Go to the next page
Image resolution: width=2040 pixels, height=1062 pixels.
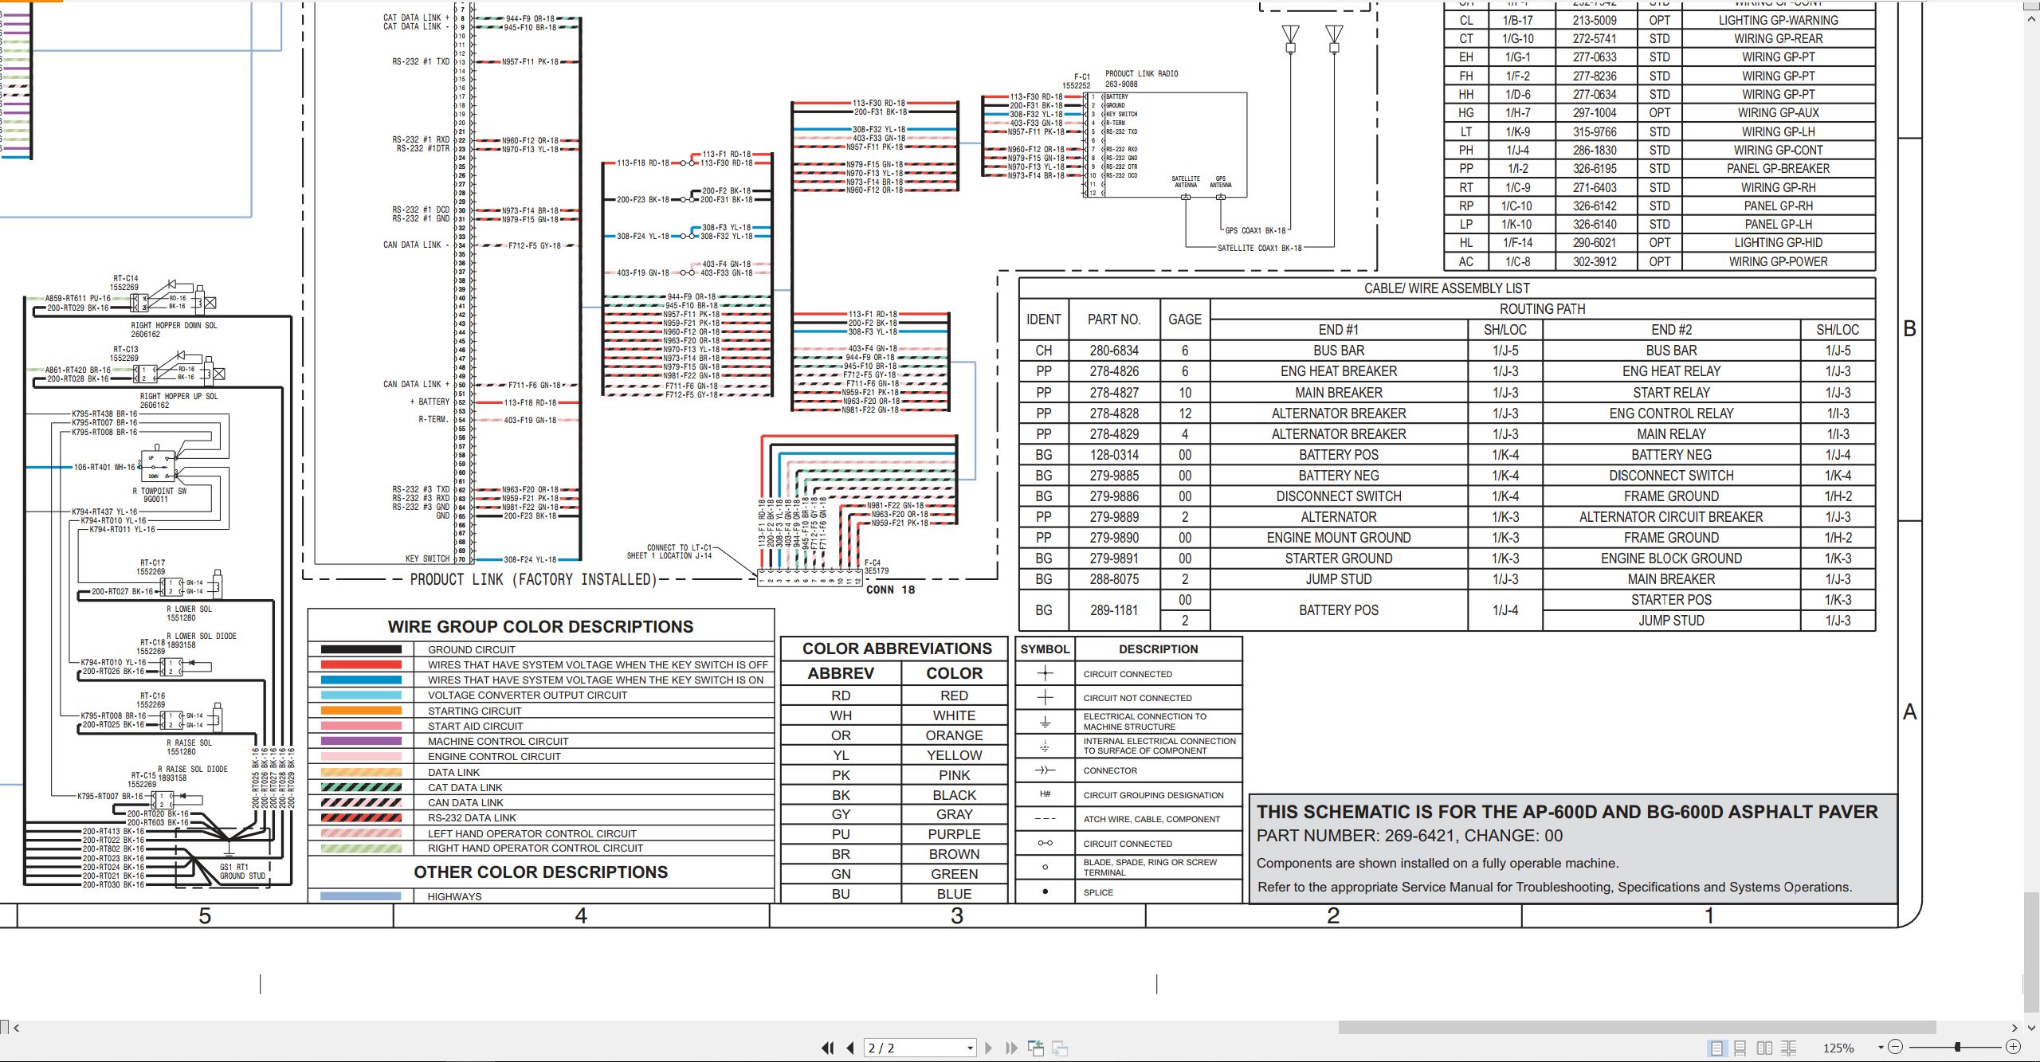coord(988,1048)
